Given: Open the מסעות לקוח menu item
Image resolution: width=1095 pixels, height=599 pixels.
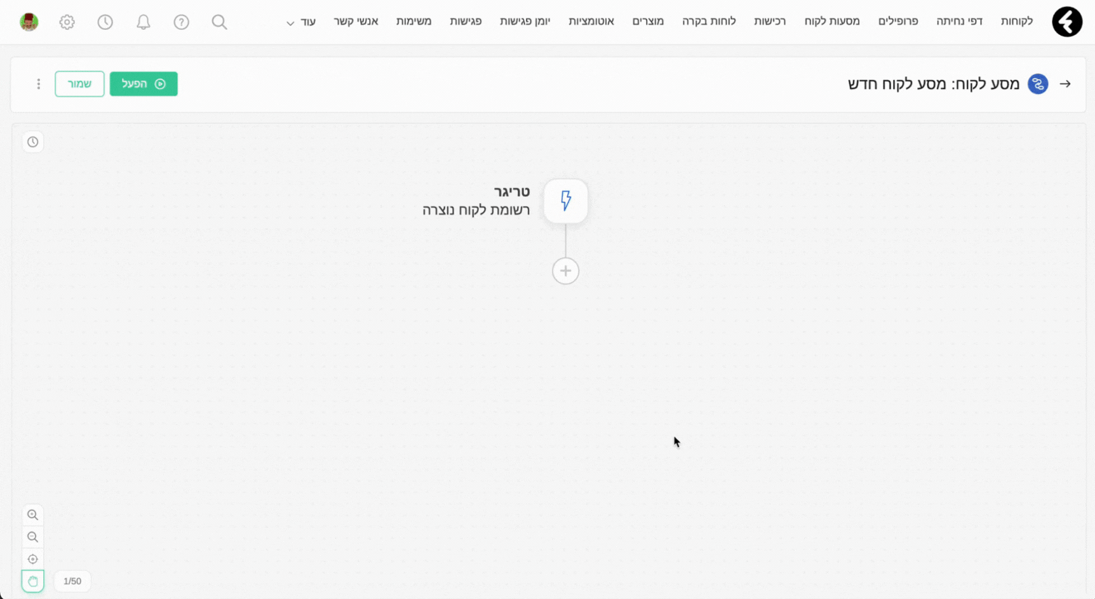Looking at the screenshot, I should (x=832, y=22).
